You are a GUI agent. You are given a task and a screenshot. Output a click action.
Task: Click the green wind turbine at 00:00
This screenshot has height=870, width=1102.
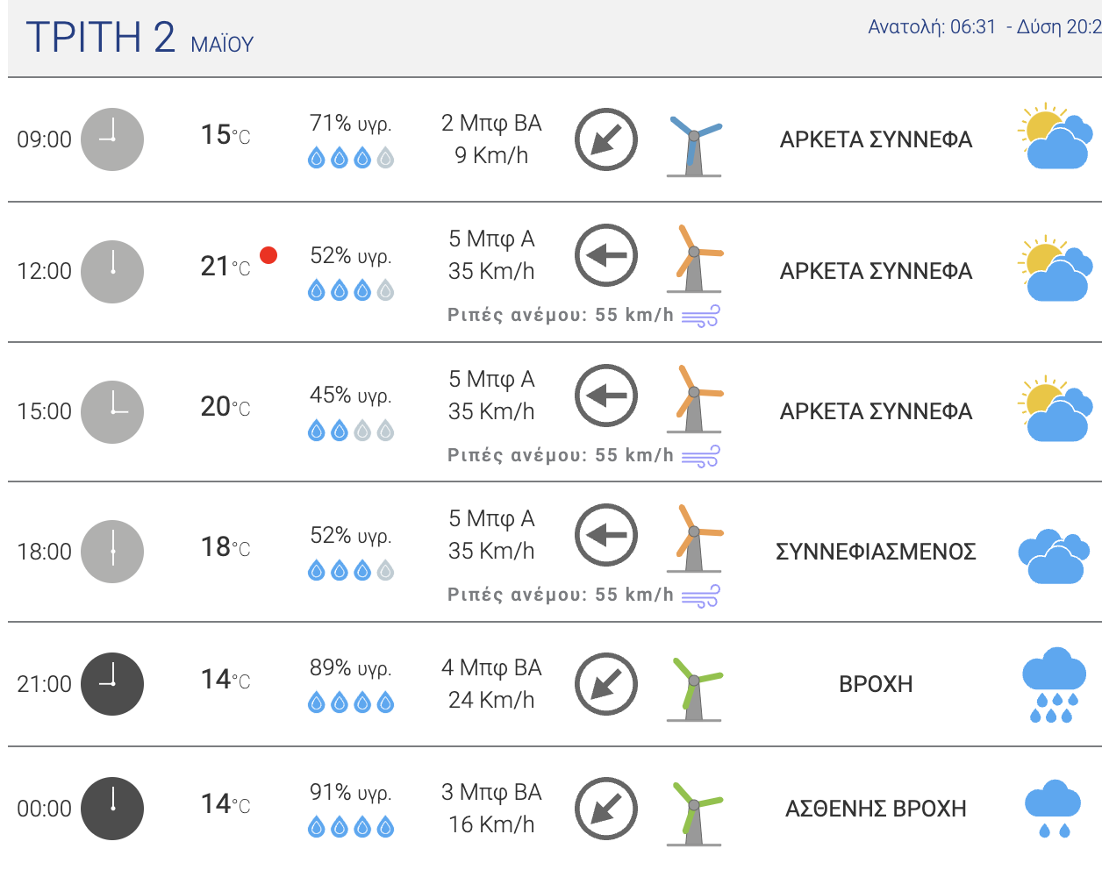tap(694, 814)
